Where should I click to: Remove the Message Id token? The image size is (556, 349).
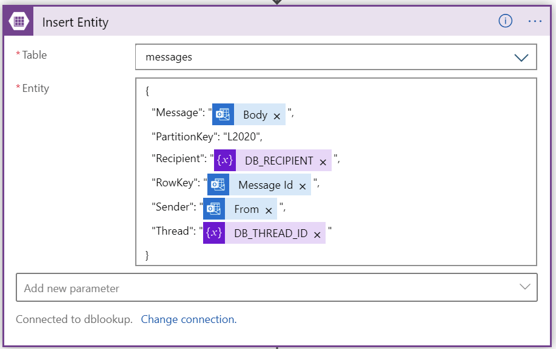[302, 186]
